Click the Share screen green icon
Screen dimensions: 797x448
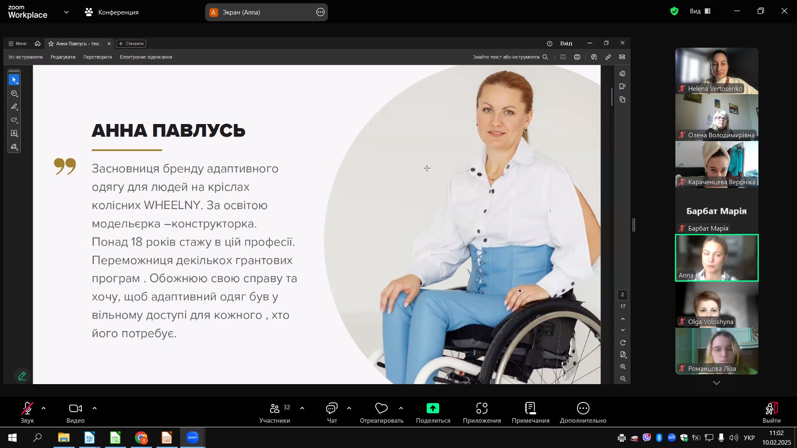pos(433,408)
